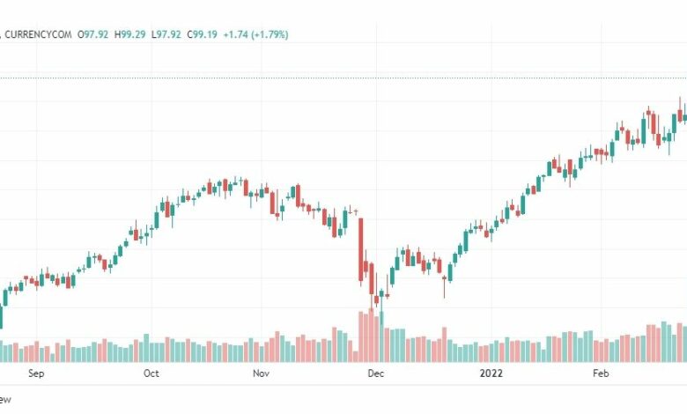Click the dotted horizontal current price line

343,78
